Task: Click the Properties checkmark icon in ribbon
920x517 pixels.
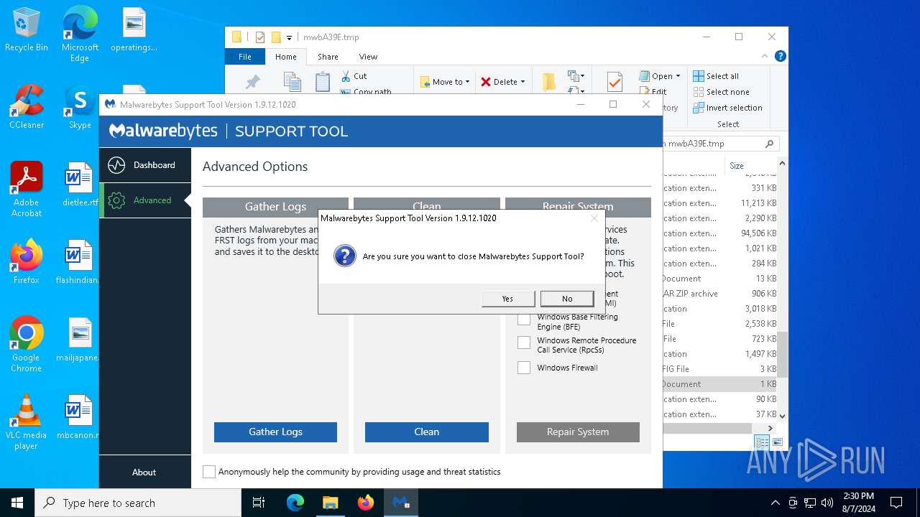Action: pyautogui.click(x=615, y=81)
